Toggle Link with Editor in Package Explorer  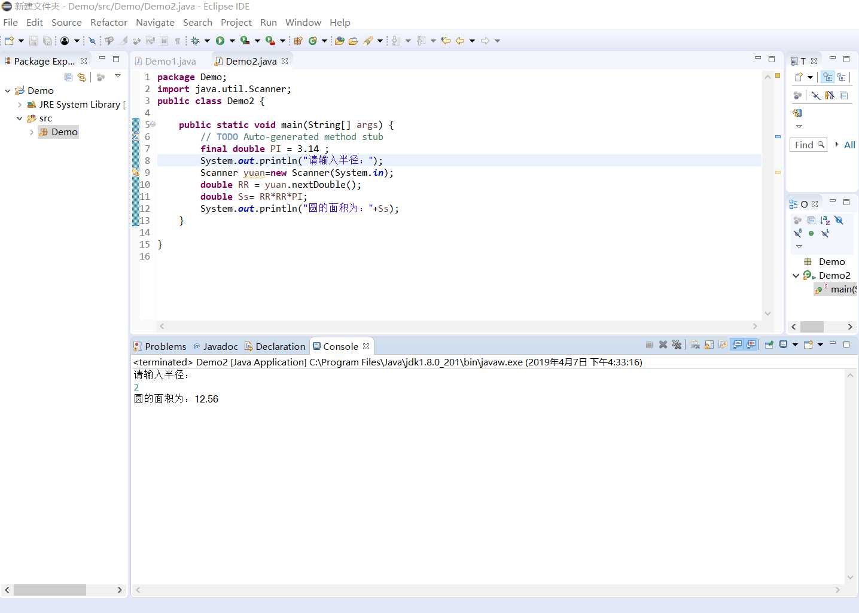coord(82,77)
